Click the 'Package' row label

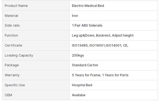coord(12,65)
